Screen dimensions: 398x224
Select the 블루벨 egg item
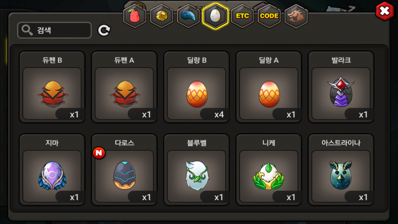pos(197,170)
